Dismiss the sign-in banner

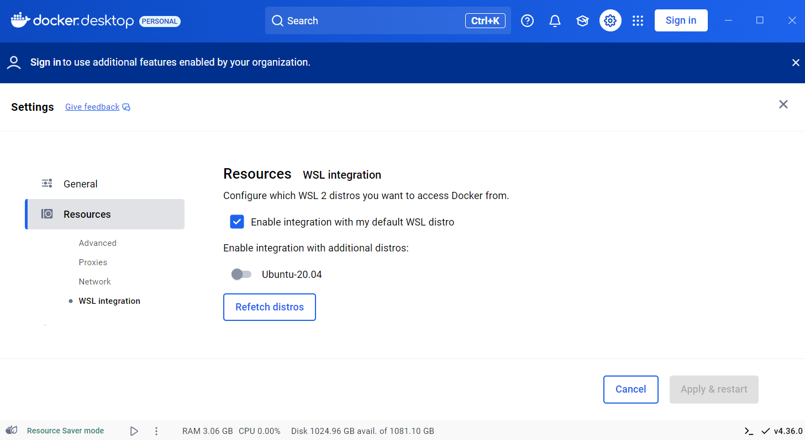796,63
